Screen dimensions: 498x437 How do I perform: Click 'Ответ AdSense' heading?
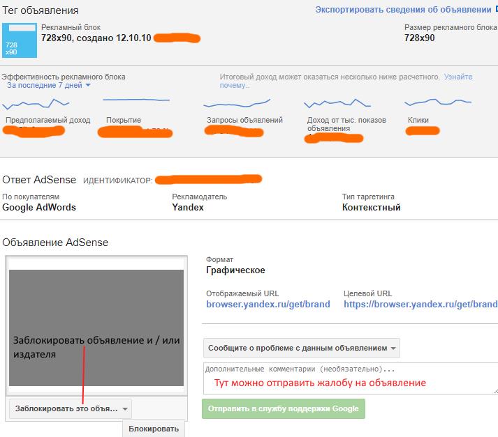pos(39,180)
